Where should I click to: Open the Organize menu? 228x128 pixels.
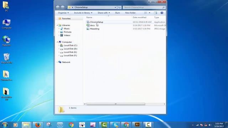coord(63,13)
